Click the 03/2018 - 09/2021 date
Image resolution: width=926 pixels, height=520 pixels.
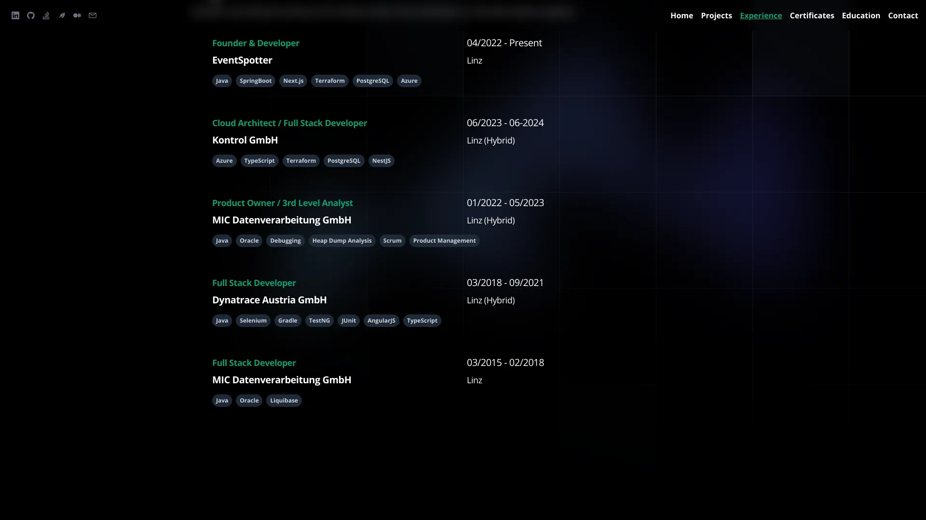coord(505,283)
